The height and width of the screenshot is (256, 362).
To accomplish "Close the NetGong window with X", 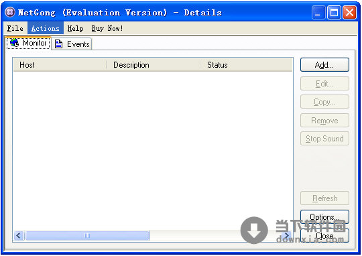I will [349, 13].
